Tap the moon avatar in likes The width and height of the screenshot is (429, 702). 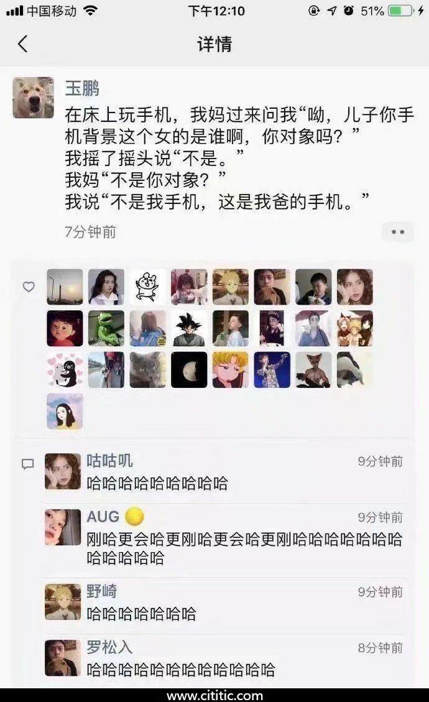click(x=189, y=370)
